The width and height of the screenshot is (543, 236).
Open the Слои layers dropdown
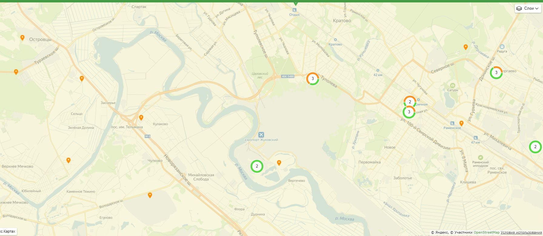[528, 8]
